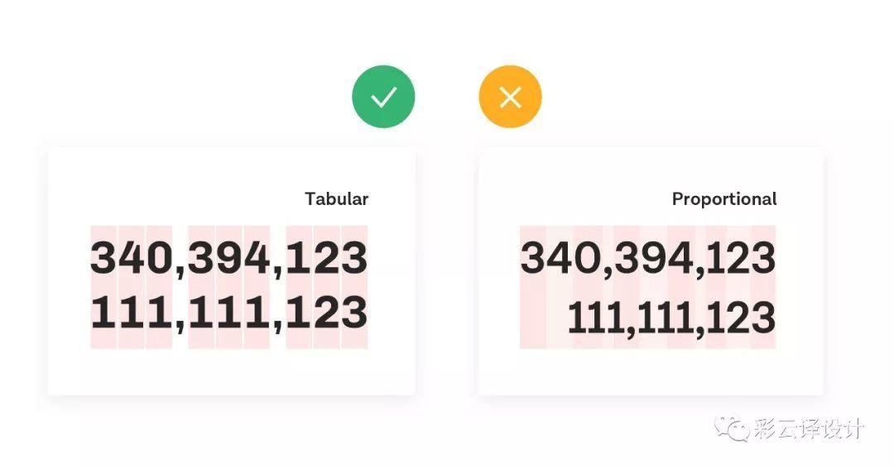Click the trailing "123" in Tabular top row

(x=326, y=259)
